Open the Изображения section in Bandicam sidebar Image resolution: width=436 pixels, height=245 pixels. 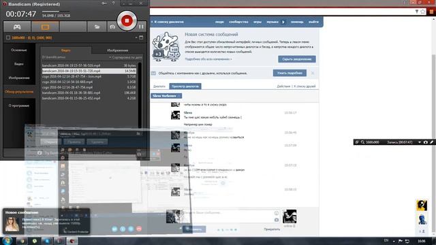19,78
